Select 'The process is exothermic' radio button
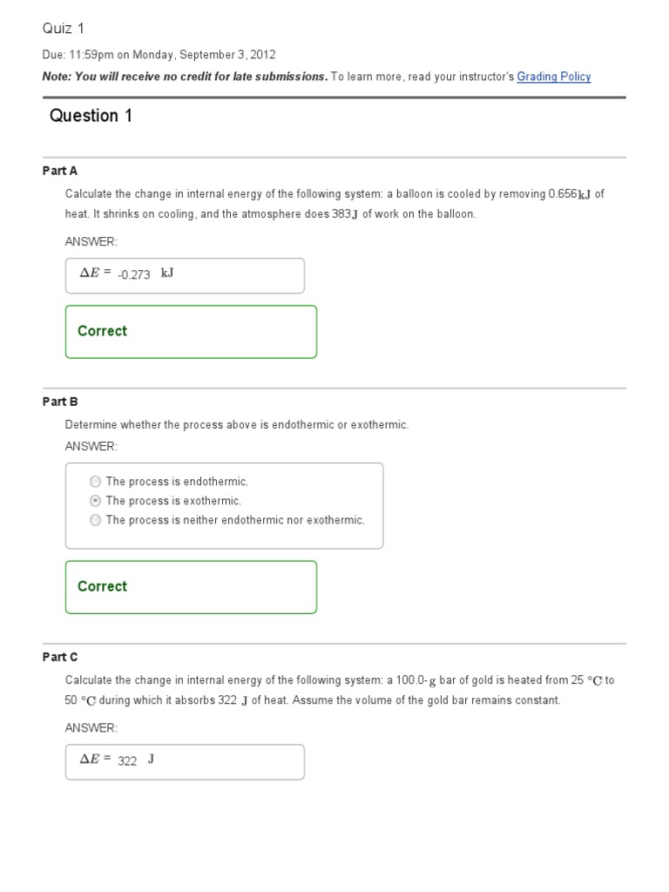The image size is (669, 892). 95,501
